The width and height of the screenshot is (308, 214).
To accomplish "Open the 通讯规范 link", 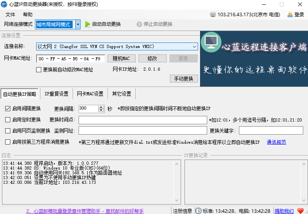I will (x=276, y=142).
